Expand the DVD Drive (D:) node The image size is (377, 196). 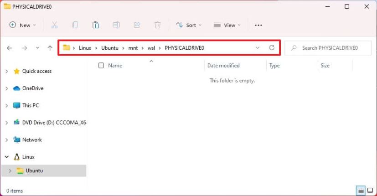pos(7,123)
